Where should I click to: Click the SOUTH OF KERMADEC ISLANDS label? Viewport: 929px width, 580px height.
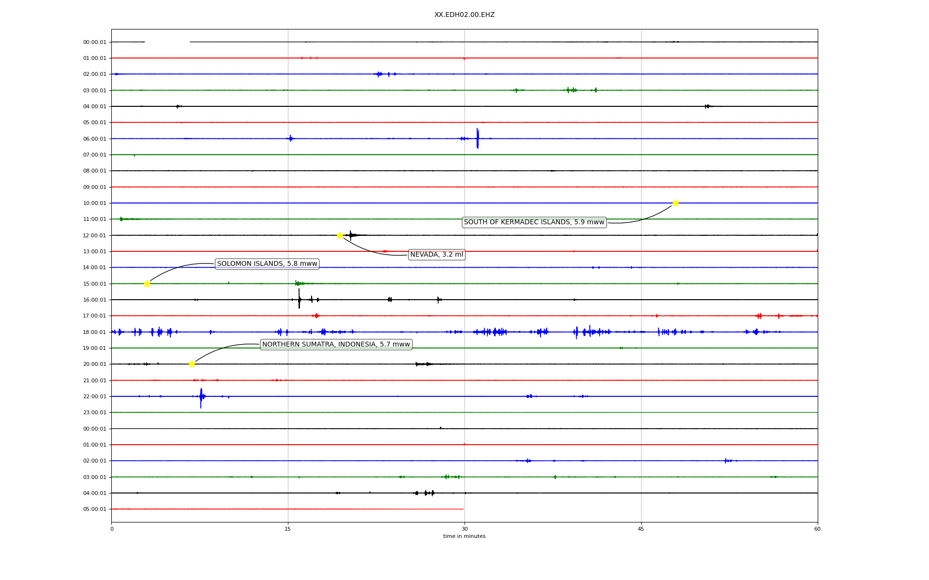tap(534, 222)
